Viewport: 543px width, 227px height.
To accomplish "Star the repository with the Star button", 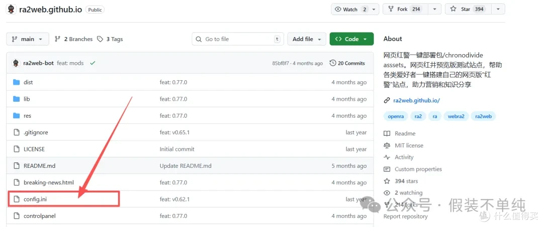I will click(x=468, y=10).
